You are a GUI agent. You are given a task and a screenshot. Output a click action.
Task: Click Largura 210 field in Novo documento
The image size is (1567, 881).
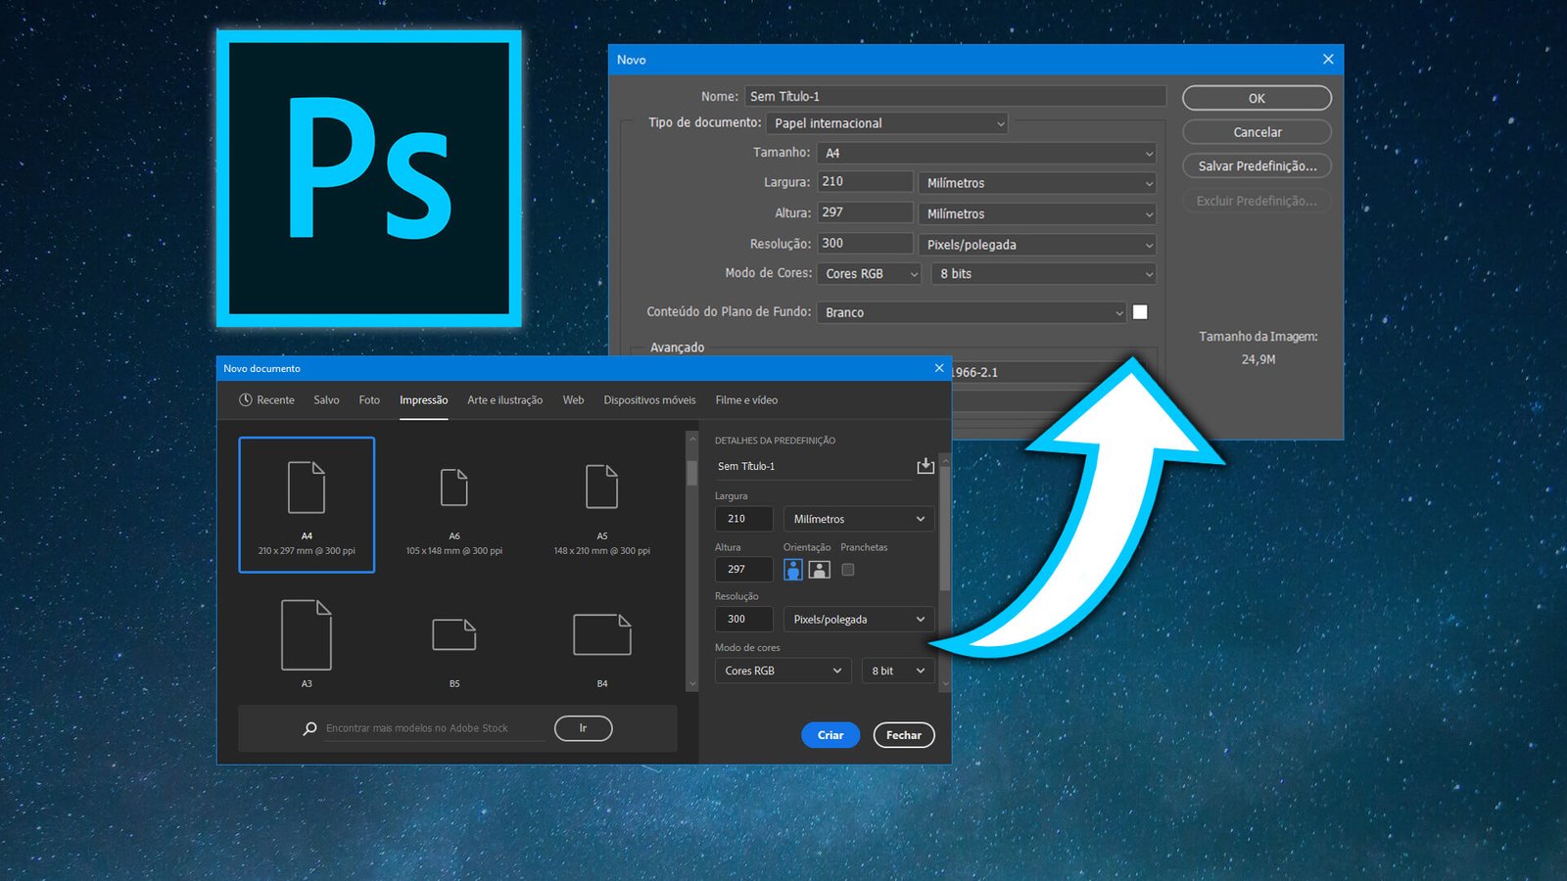pos(744,519)
